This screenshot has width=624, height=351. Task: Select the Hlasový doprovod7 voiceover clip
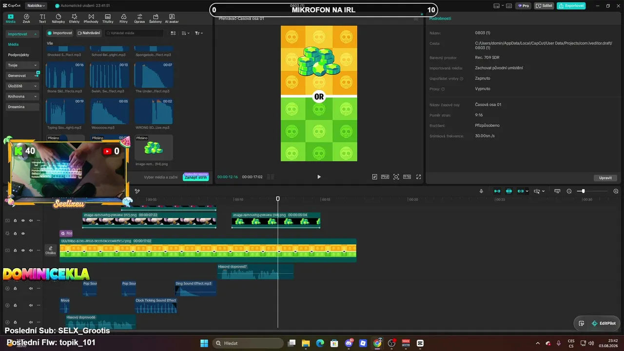255,272
